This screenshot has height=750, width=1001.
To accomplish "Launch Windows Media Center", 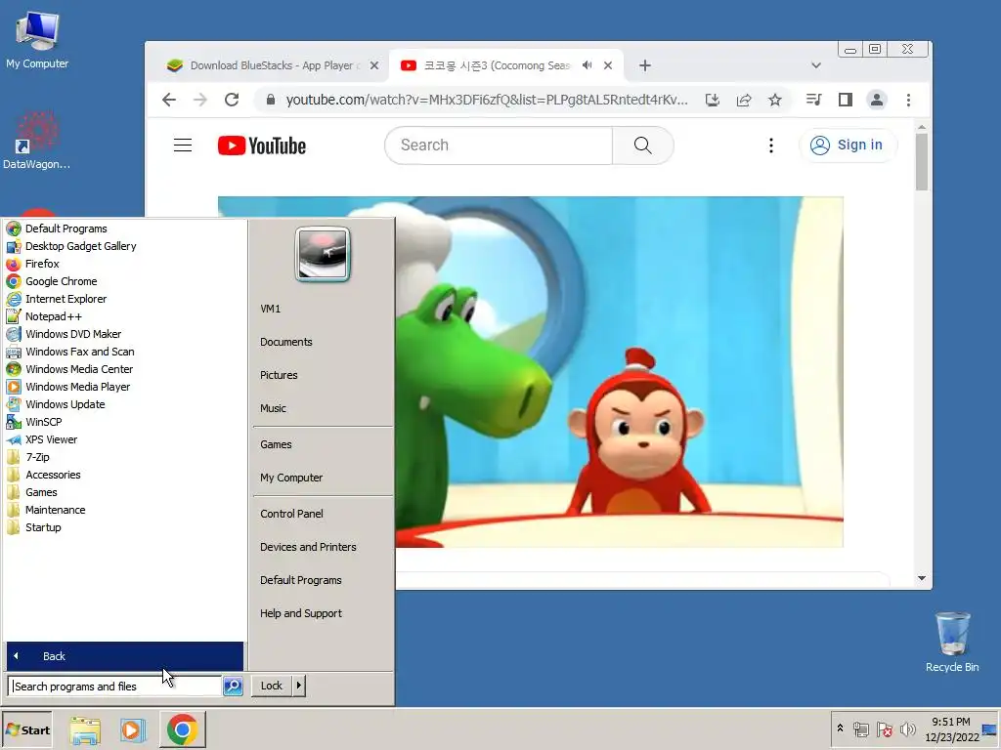I will [x=79, y=369].
